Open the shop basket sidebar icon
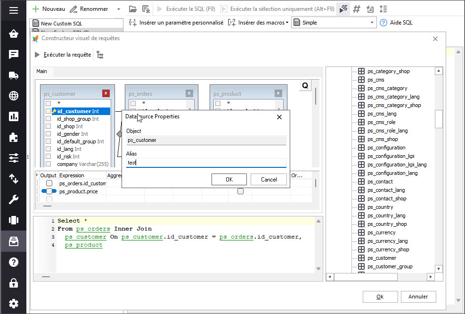 pyautogui.click(x=14, y=33)
